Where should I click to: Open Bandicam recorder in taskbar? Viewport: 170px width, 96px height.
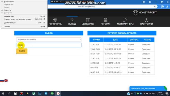(22, 94)
